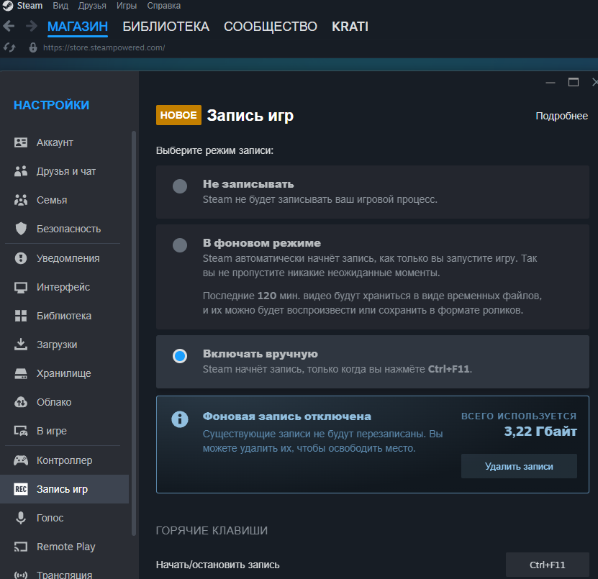Screen dimensions: 598x579
Task: Click the Интерфейс monitor icon
Action: click(21, 287)
